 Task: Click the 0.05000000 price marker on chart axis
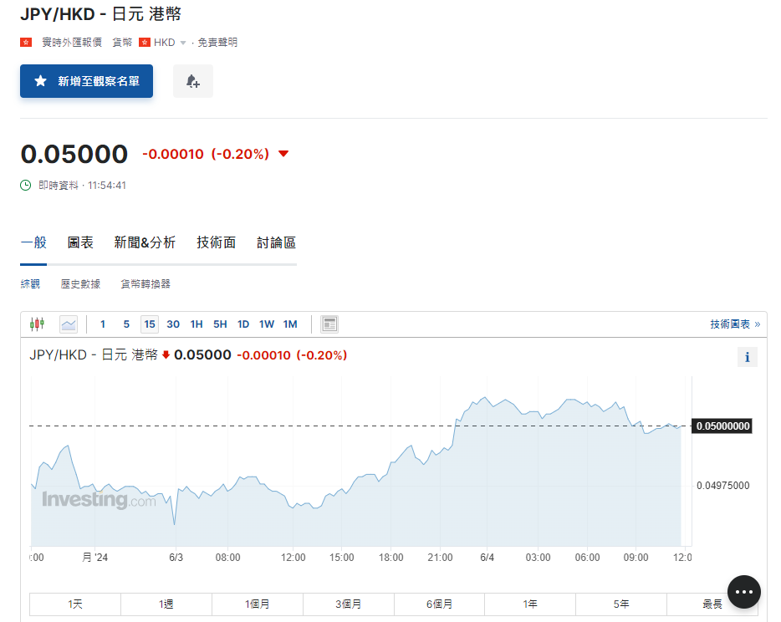(x=722, y=426)
